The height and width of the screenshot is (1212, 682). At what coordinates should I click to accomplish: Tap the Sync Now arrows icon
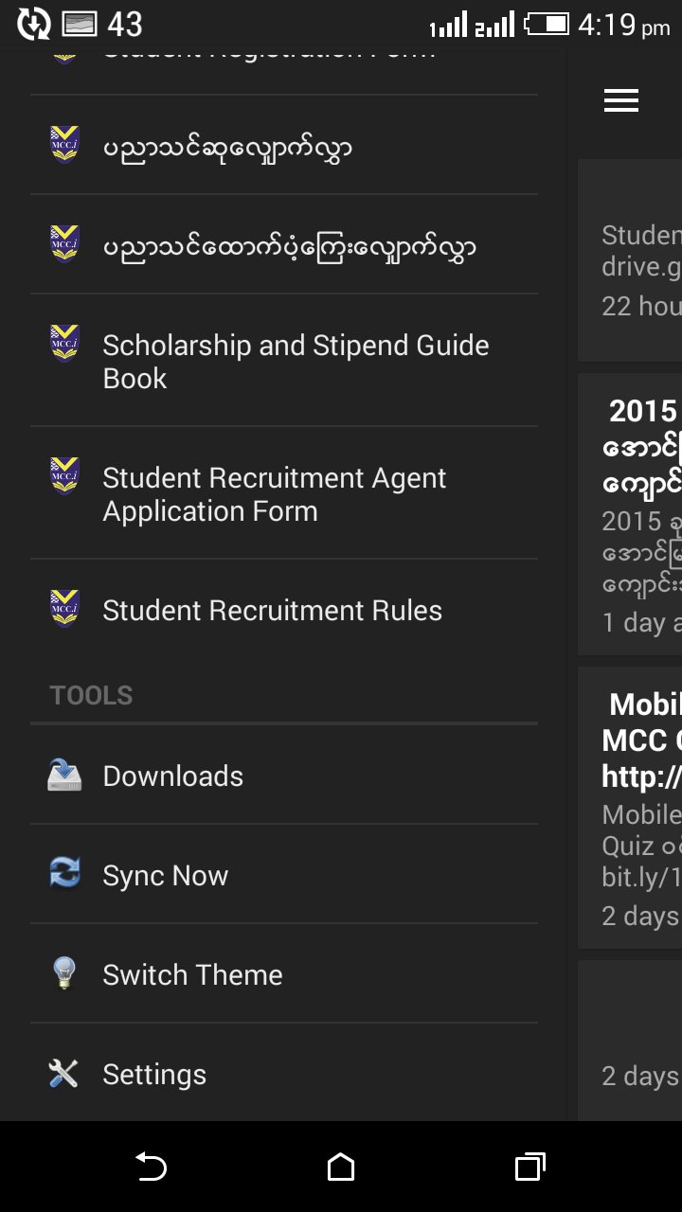(64, 875)
